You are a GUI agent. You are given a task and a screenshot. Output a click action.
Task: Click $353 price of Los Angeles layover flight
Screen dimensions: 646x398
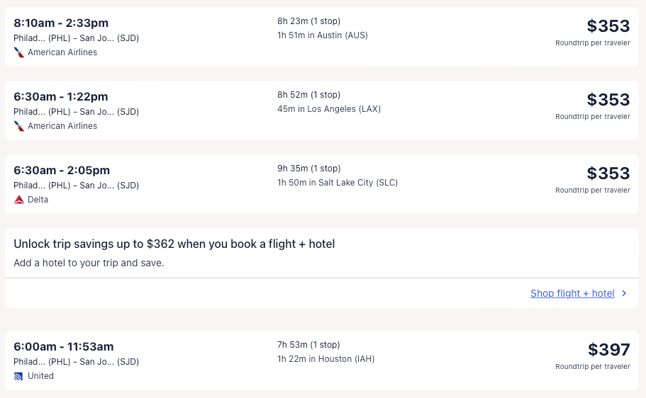coord(608,100)
